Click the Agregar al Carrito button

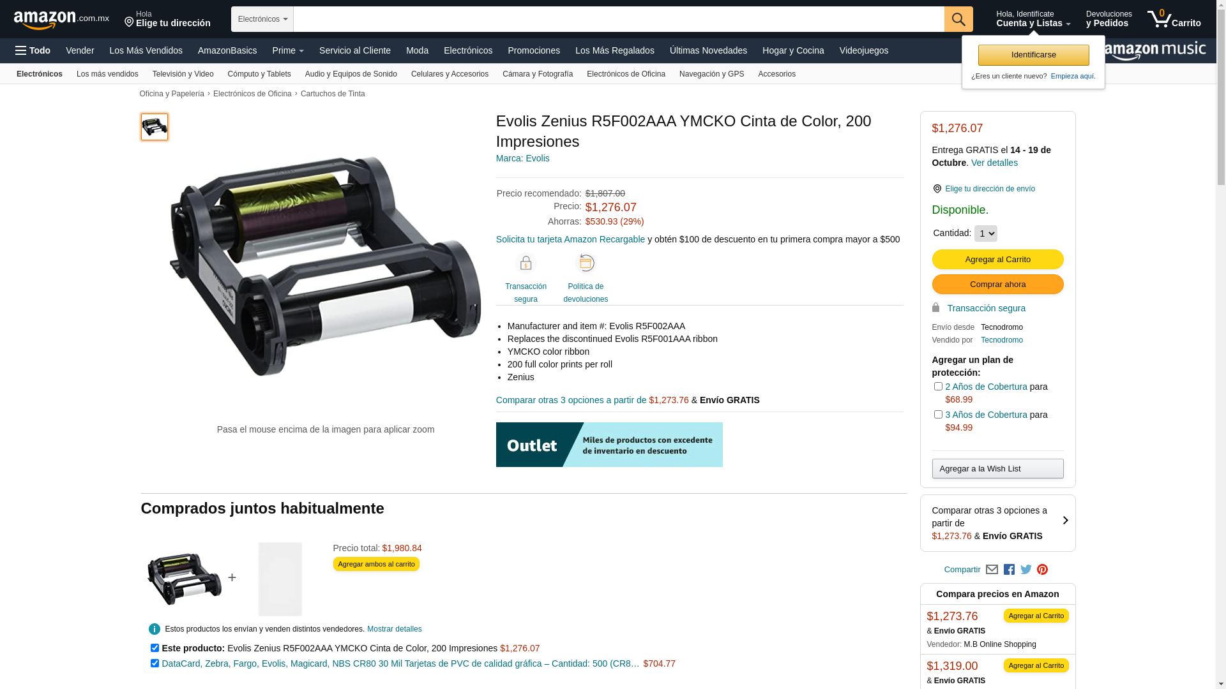(997, 259)
